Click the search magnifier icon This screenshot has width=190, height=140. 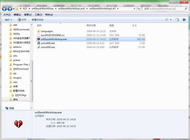pyautogui.click(x=186, y=9)
